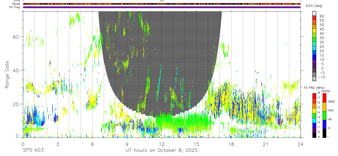Click ELEV legend value "35"
This screenshot has height=156, width=338.
click(x=321, y=38)
